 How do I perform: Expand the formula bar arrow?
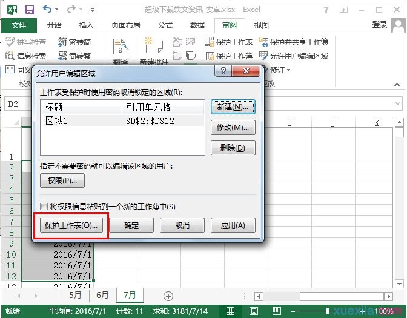pos(397,103)
